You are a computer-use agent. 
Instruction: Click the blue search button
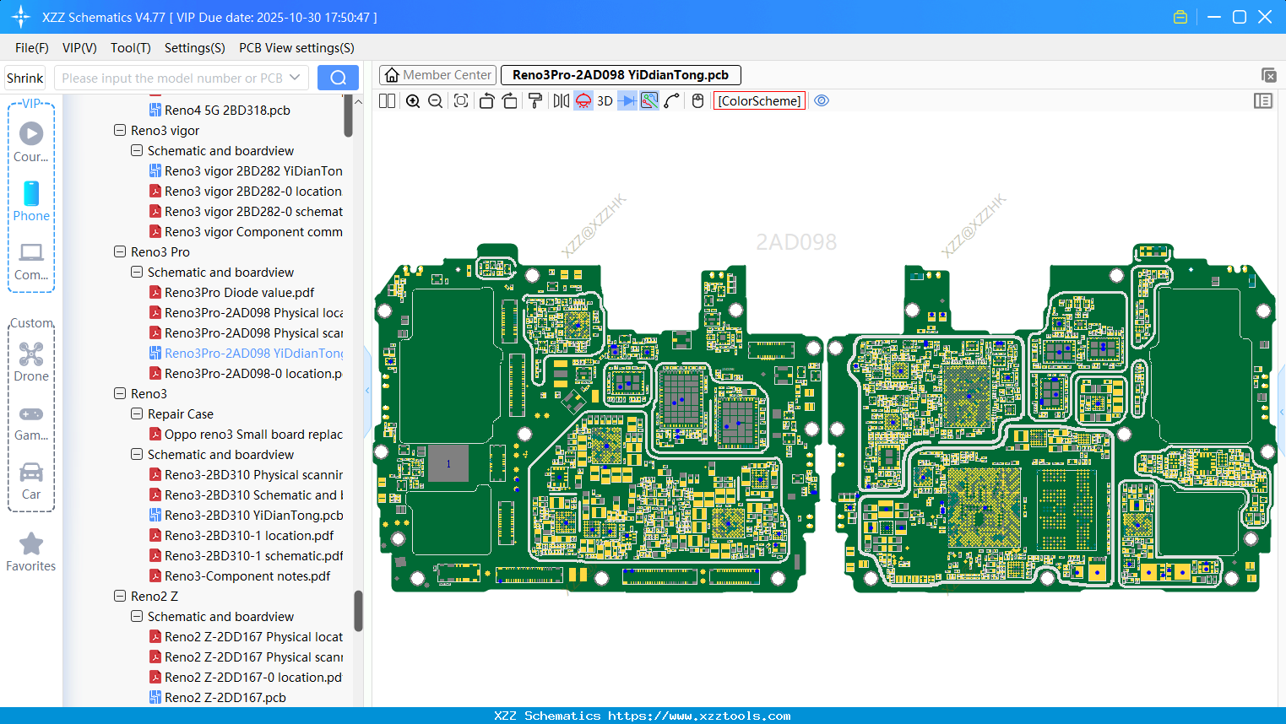[x=338, y=78]
